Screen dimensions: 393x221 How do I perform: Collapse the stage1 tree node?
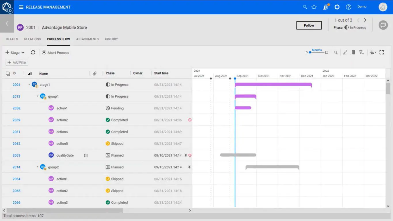29,85
